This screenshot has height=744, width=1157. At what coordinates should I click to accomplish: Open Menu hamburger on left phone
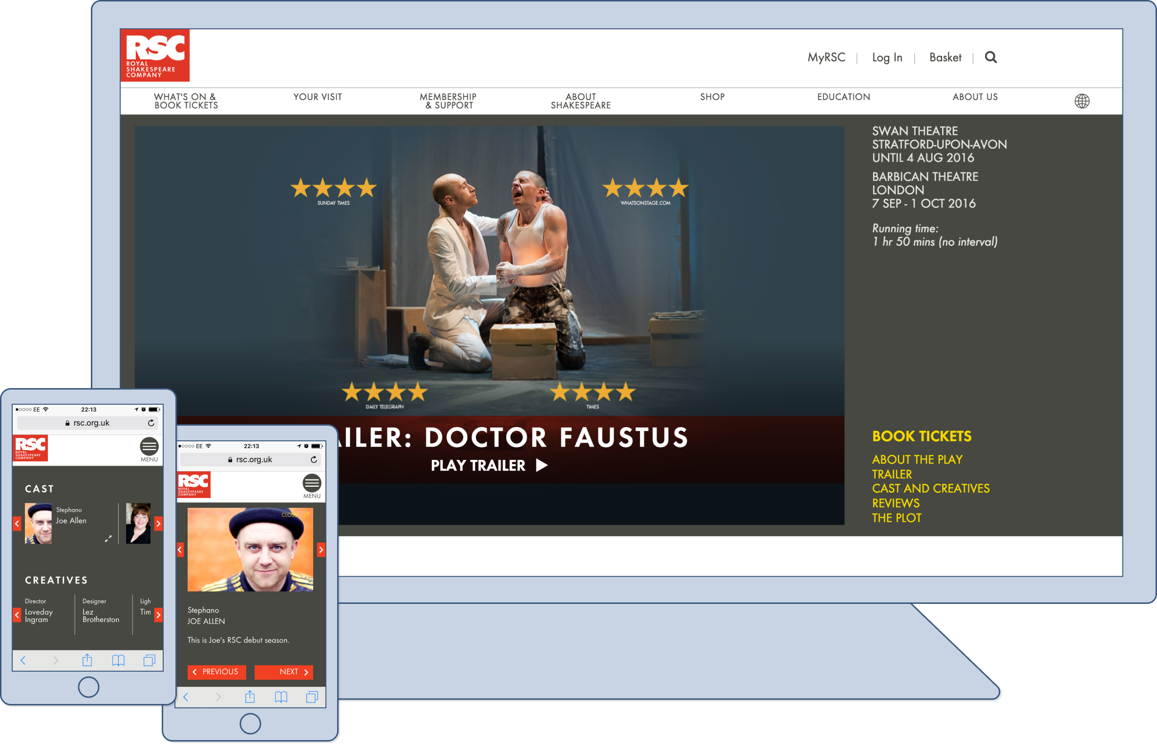pos(149,450)
